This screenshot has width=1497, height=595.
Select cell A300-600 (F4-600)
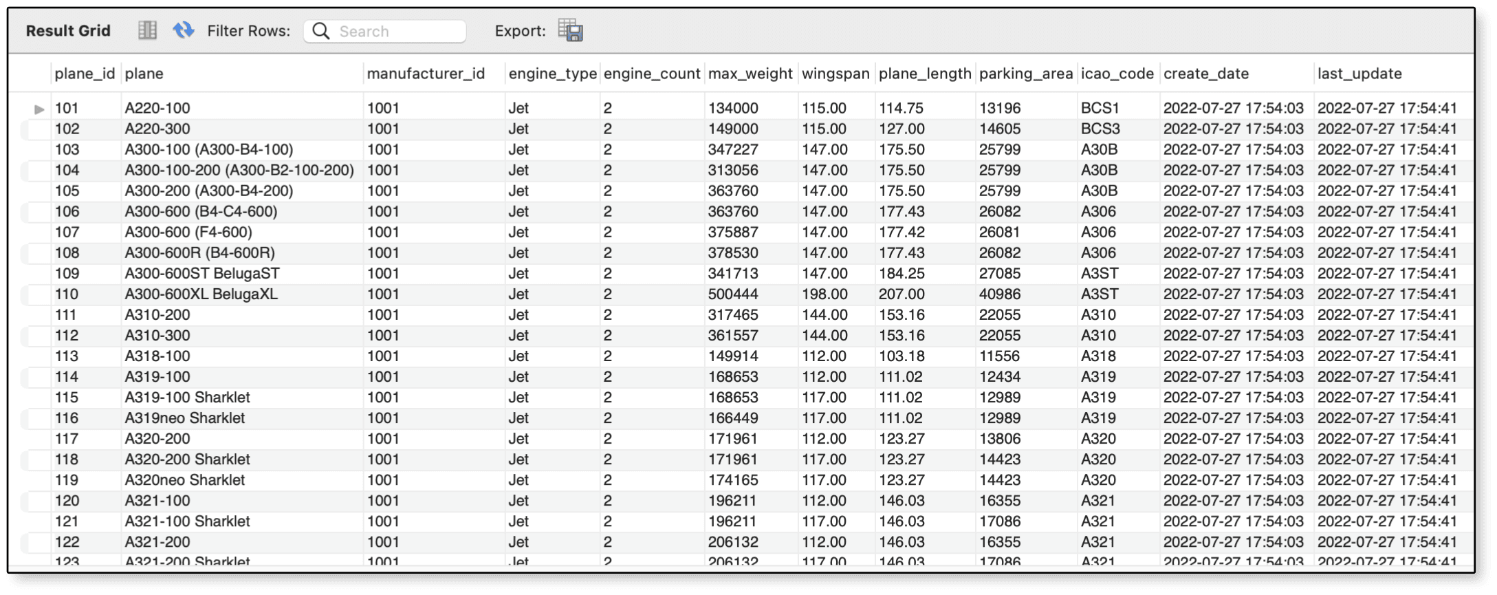[x=188, y=232]
